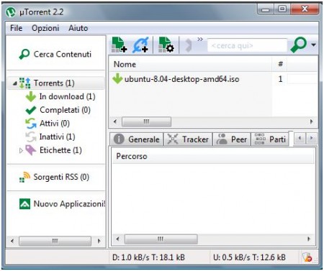
Task: Select In download (1) filter
Action: pos(67,96)
